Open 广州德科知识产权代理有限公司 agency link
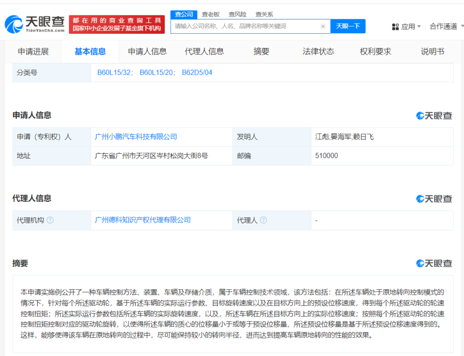This screenshot has height=356, width=464. pyautogui.click(x=143, y=220)
